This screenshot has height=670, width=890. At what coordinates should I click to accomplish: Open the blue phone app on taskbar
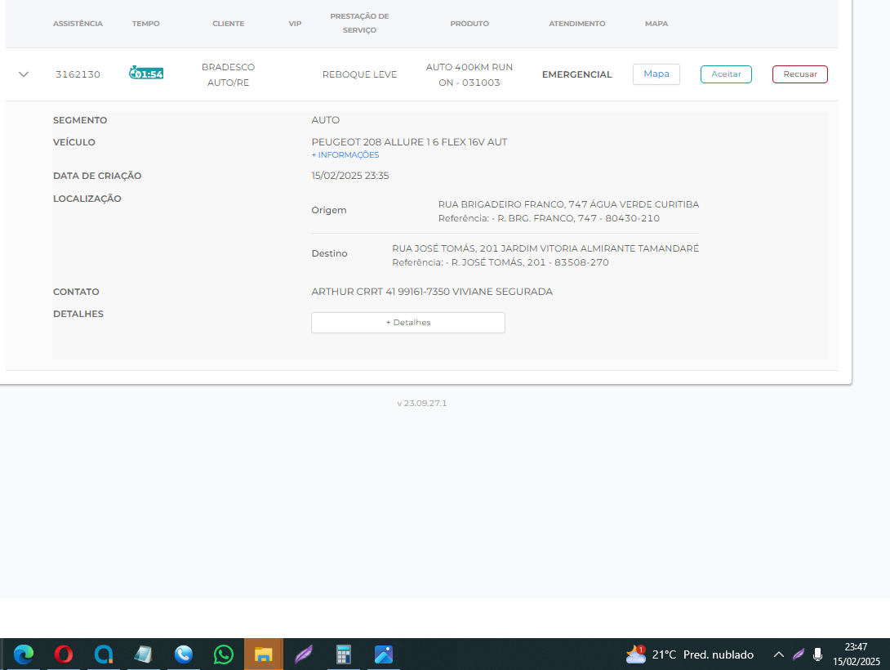pos(184,654)
